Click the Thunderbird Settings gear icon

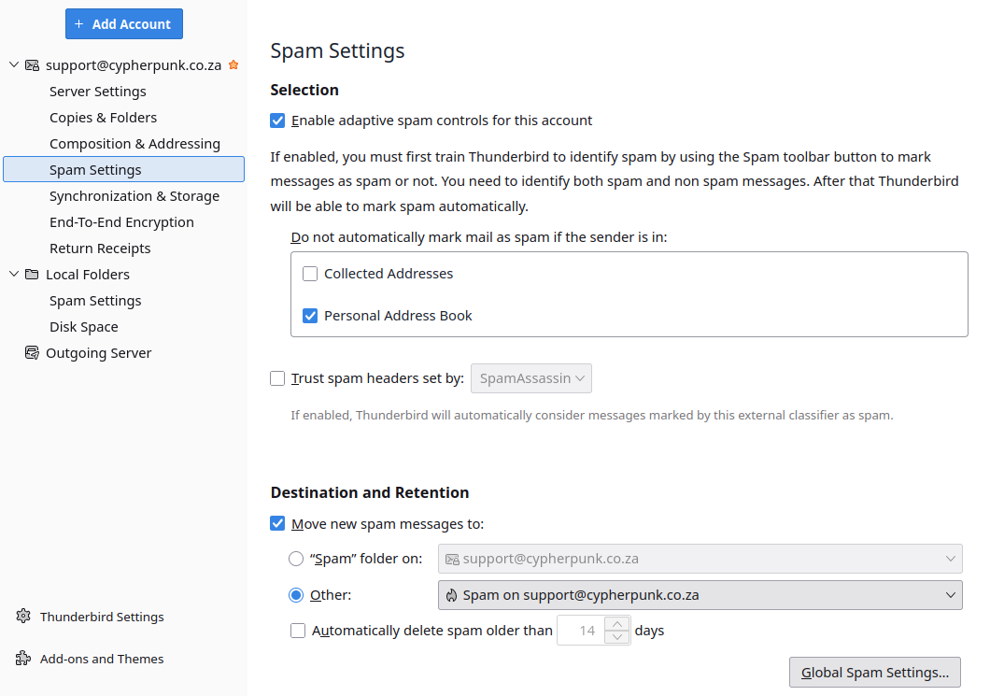23,616
